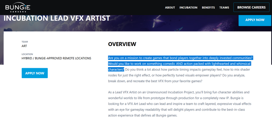The width and height of the screenshot is (272, 123).
Task: Click the Location label
Action: 27,54
